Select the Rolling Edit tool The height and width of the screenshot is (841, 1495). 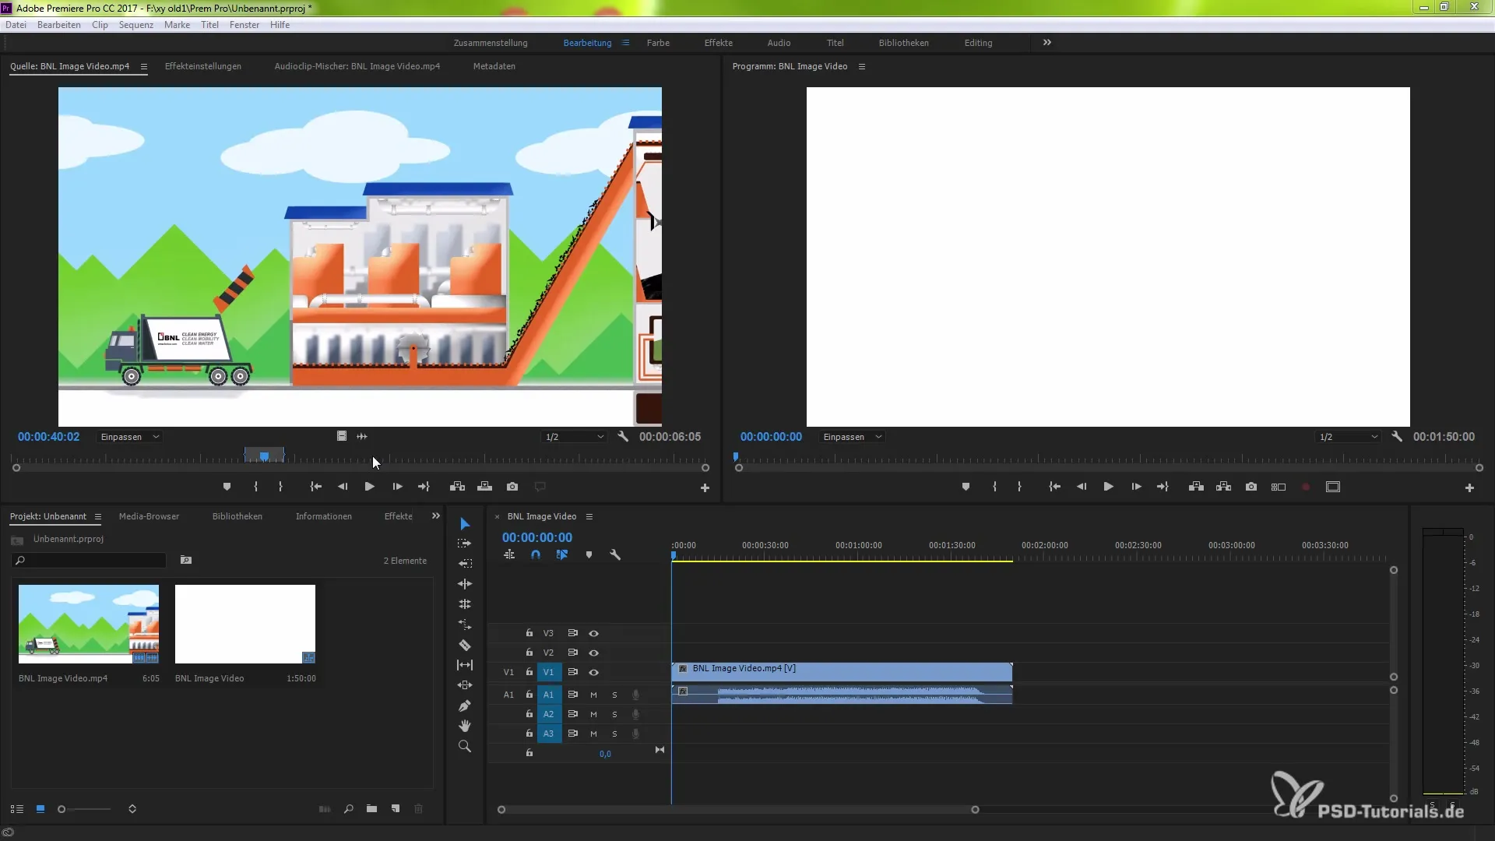click(x=465, y=583)
